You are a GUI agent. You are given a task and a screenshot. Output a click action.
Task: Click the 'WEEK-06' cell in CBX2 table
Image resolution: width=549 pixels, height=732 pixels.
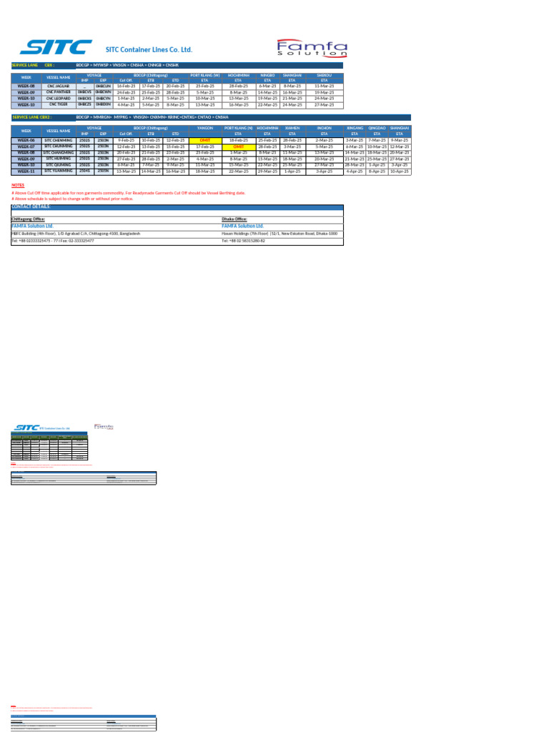tap(26, 141)
